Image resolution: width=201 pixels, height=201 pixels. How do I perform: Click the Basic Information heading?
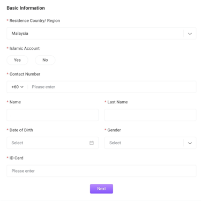point(26,8)
